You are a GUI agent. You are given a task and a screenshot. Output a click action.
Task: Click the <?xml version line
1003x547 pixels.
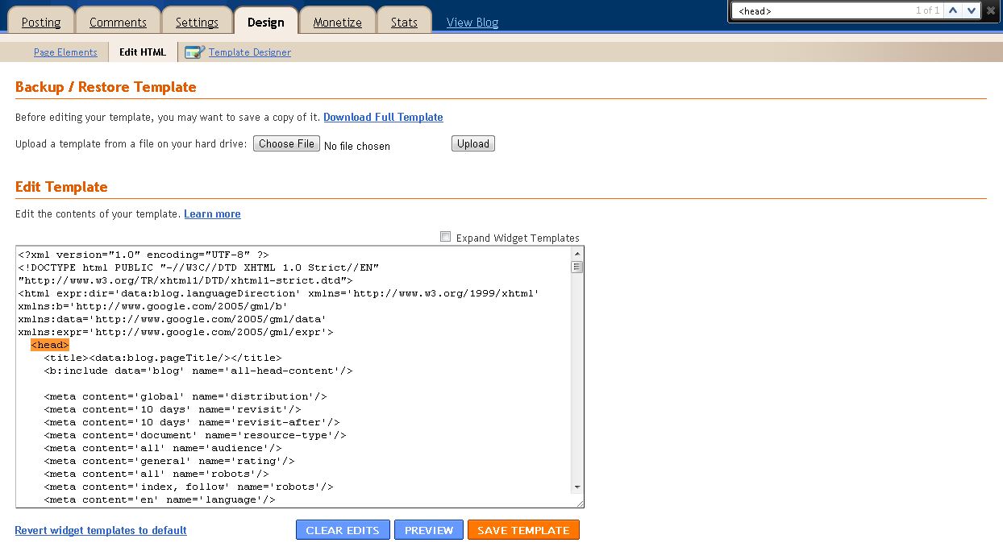pos(144,255)
